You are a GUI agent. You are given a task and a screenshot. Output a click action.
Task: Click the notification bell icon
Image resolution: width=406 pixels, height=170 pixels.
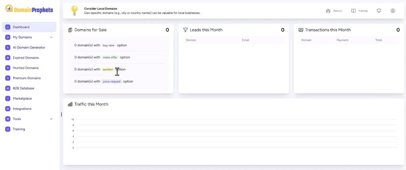(x=379, y=11)
